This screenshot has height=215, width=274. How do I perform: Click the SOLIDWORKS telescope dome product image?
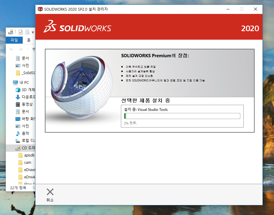[x=82, y=87]
